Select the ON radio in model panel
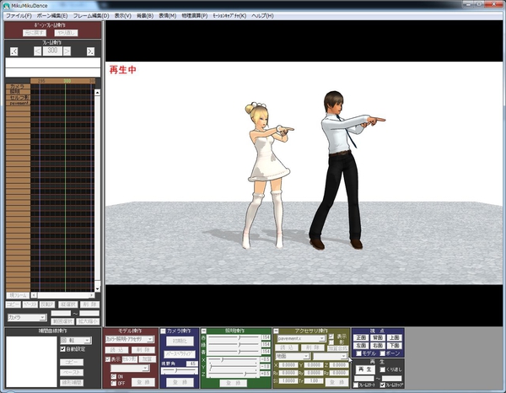The image size is (506, 393). point(113,376)
